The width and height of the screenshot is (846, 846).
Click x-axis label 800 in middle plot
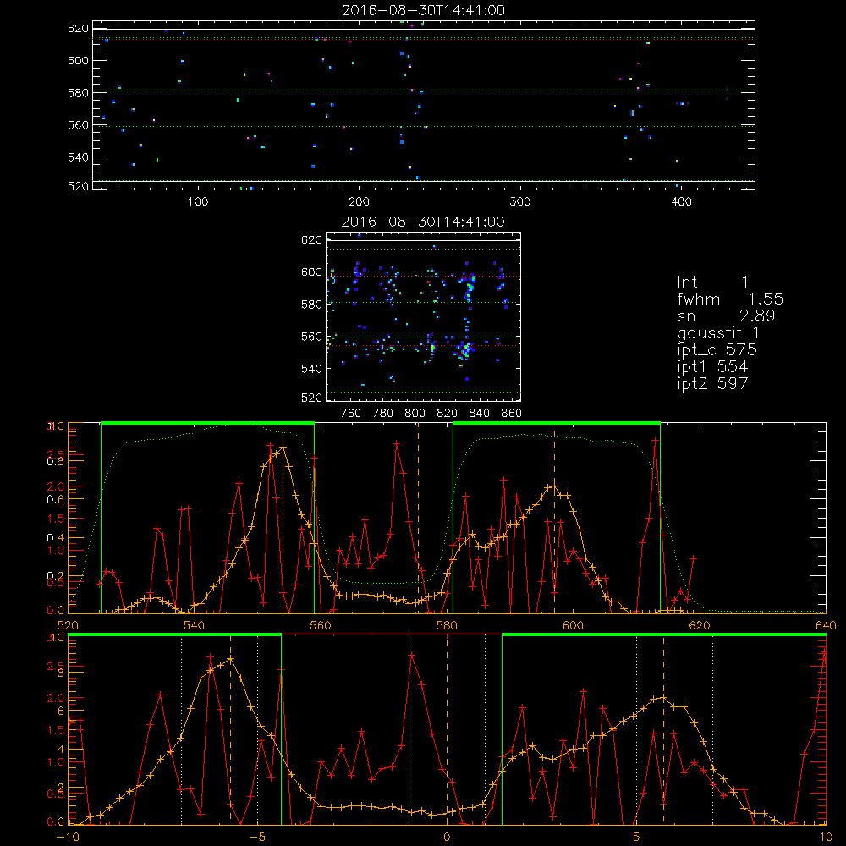click(x=415, y=414)
